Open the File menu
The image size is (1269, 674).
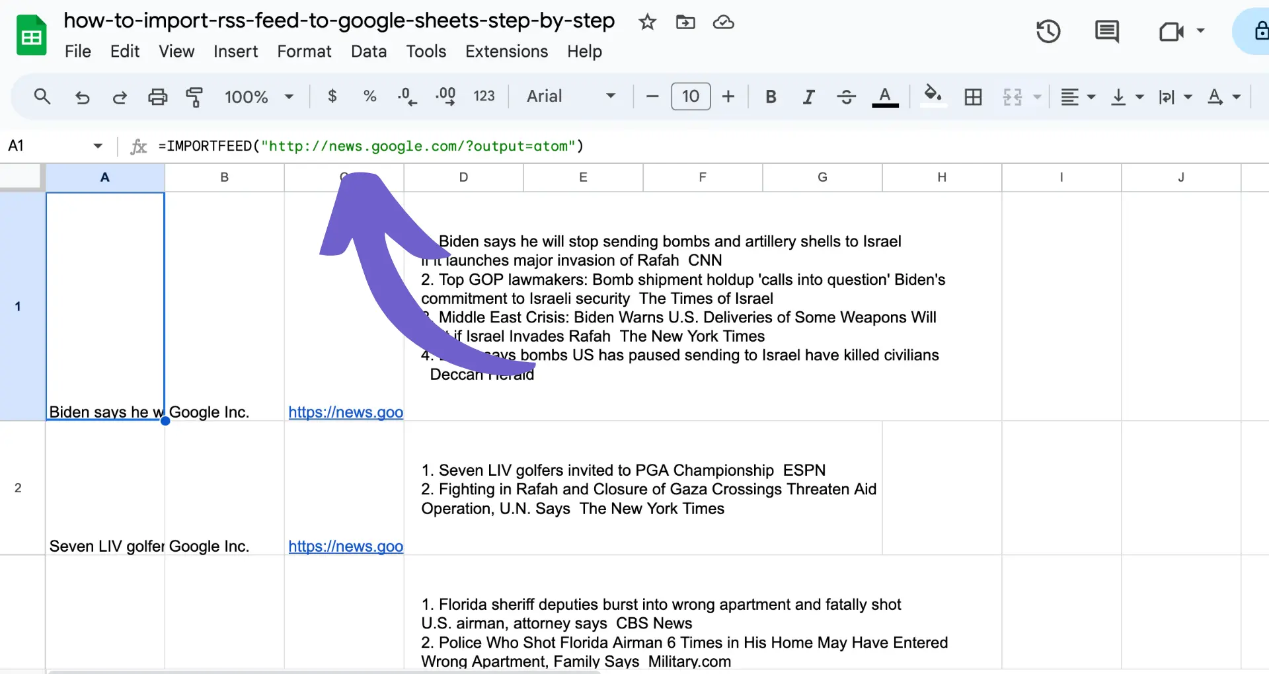[x=78, y=52]
